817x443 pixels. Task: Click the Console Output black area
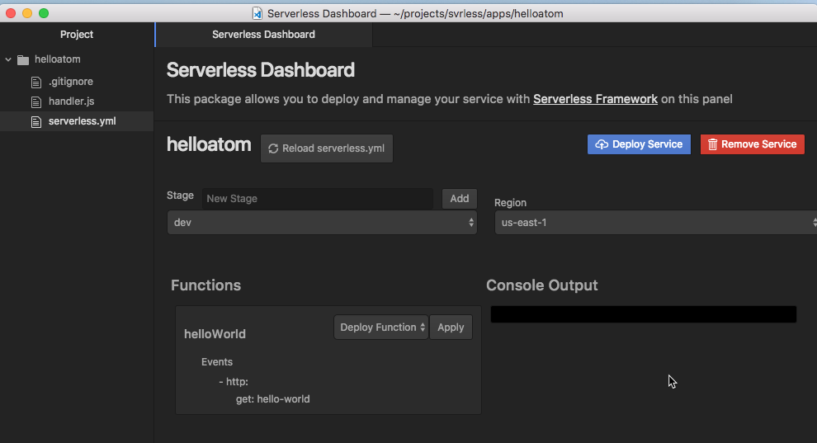point(644,314)
